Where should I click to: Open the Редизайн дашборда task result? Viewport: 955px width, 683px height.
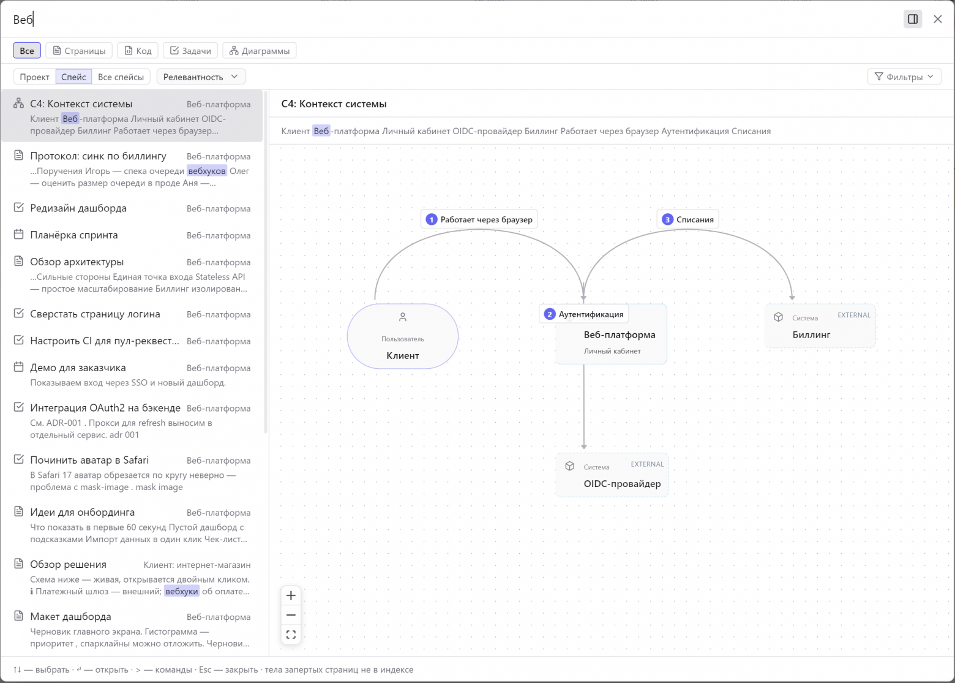[x=132, y=208]
